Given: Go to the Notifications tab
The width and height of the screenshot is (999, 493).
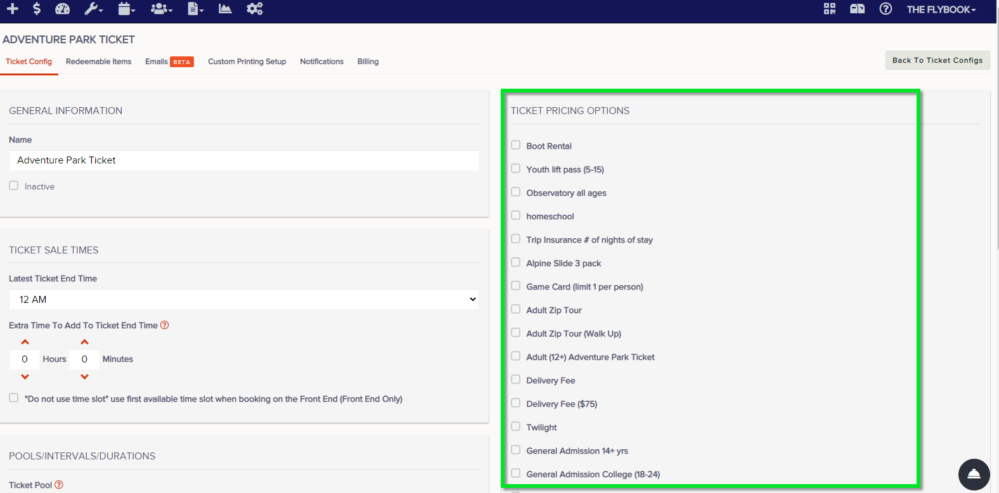Looking at the screenshot, I should pos(322,61).
